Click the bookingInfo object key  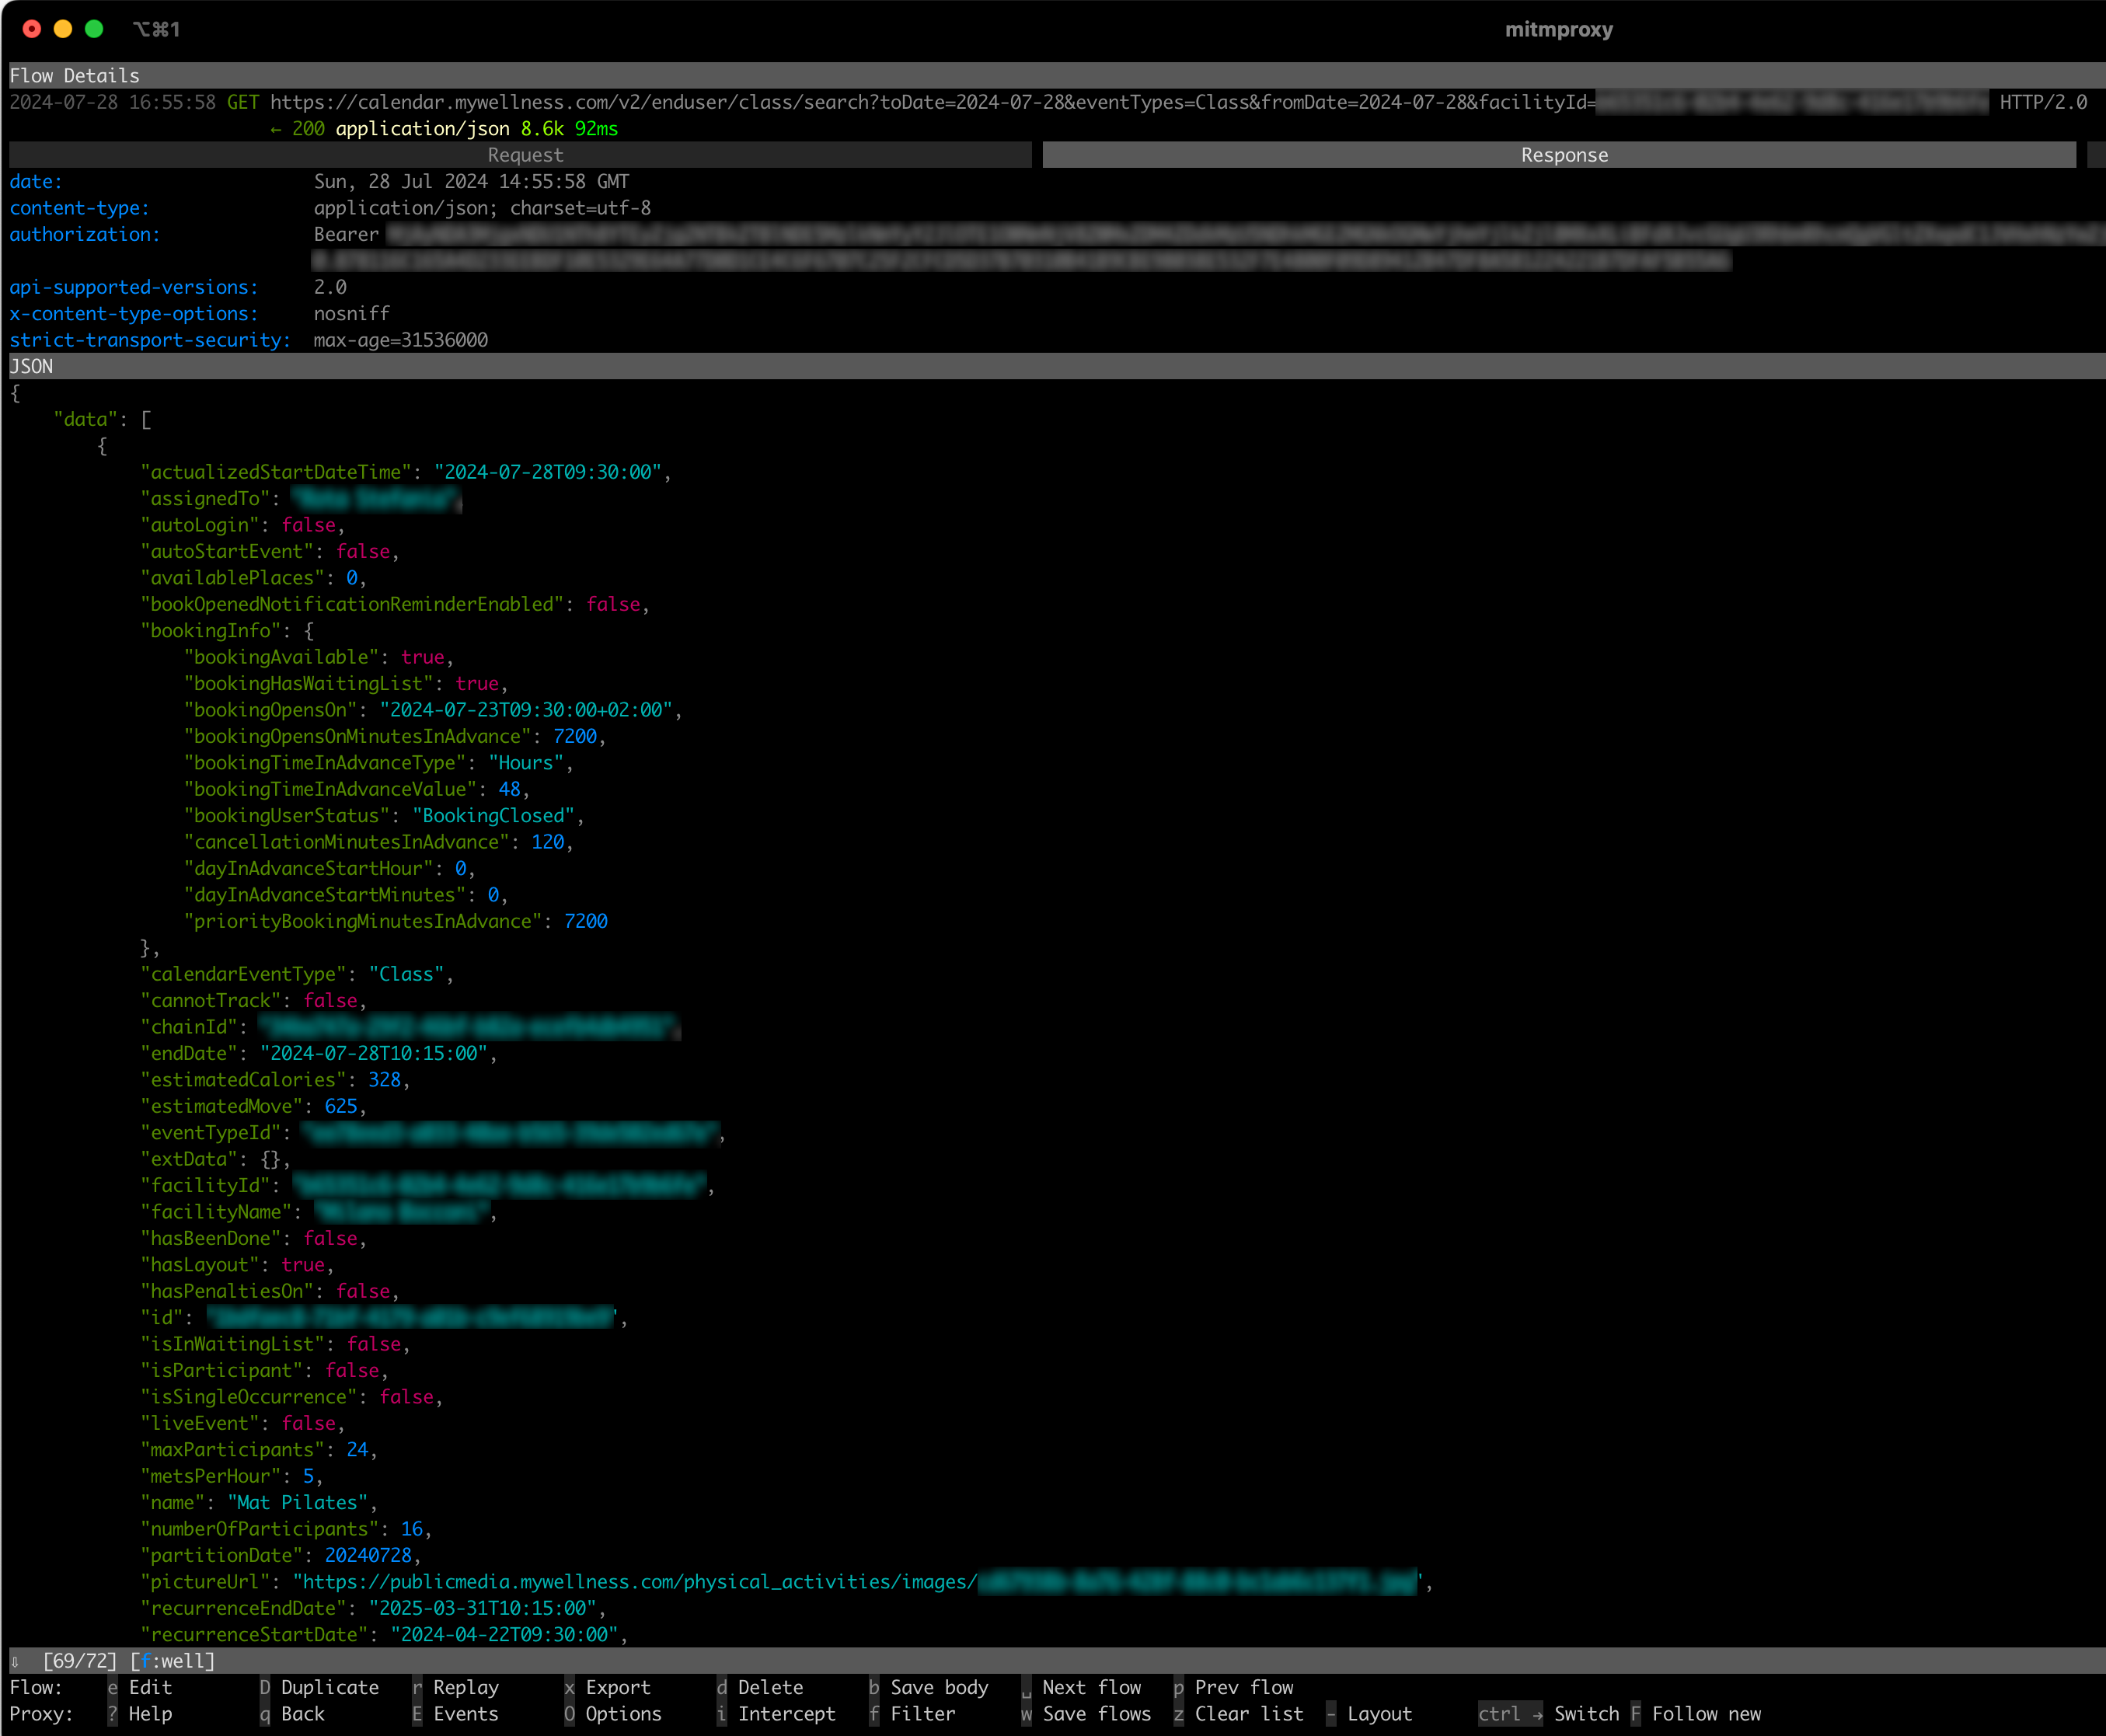tap(211, 631)
